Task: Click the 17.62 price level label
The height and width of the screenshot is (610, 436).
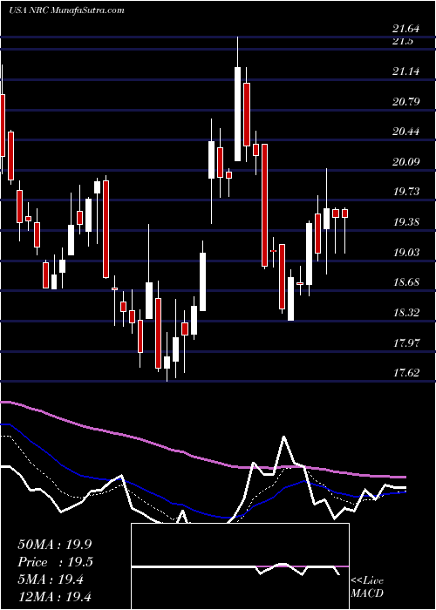Action: point(406,373)
